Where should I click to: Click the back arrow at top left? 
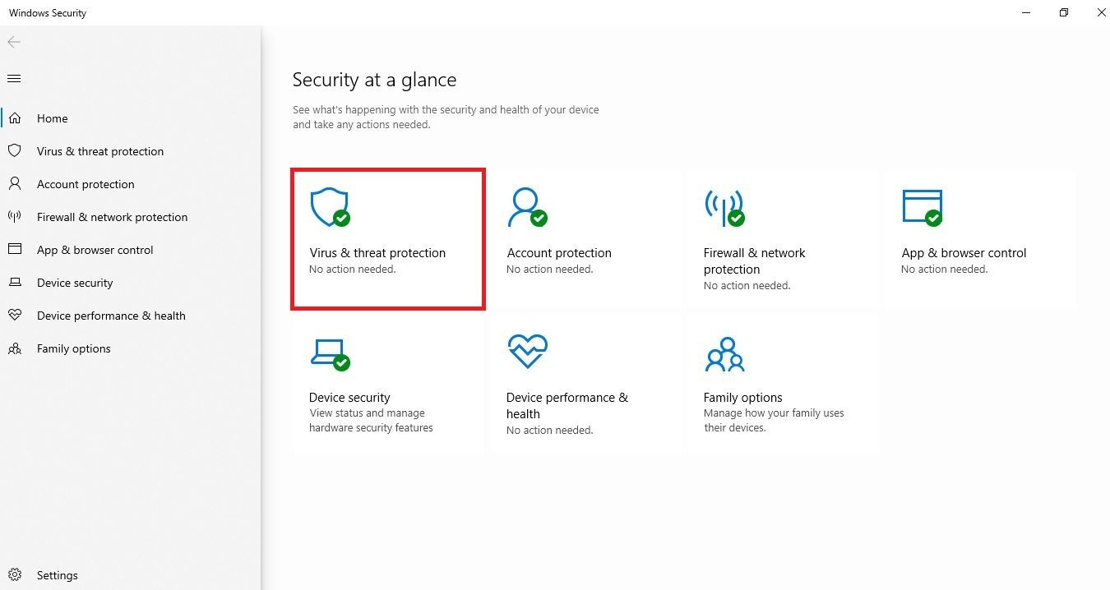point(13,42)
